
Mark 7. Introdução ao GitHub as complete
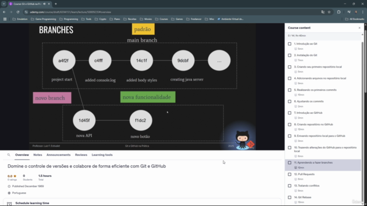tap(290, 113)
